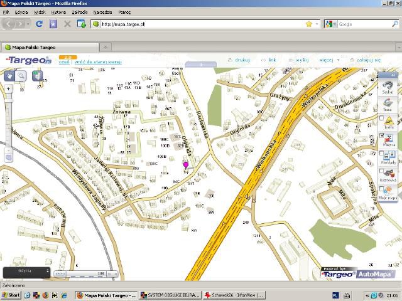Collapse the right side tools panel
Image resolution: width=402 pixels, height=301 pixels.
click(x=393, y=75)
